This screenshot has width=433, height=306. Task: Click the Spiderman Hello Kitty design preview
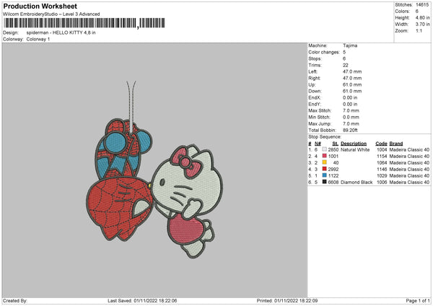pyautogui.click(x=154, y=170)
